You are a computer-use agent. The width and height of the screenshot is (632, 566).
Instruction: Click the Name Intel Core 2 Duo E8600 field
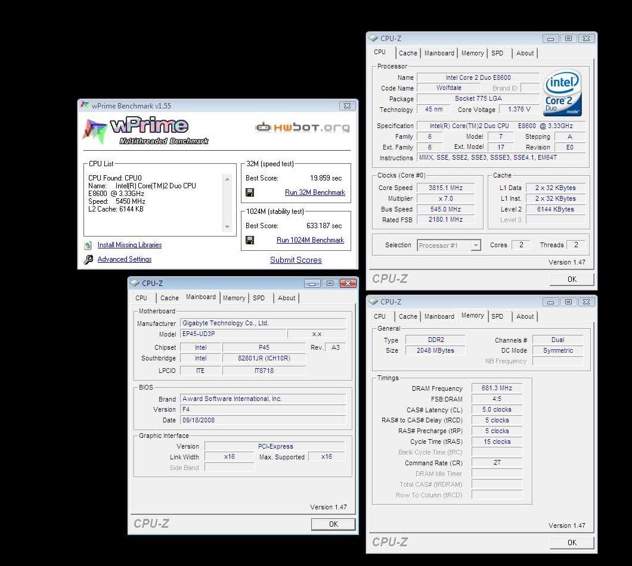[478, 77]
